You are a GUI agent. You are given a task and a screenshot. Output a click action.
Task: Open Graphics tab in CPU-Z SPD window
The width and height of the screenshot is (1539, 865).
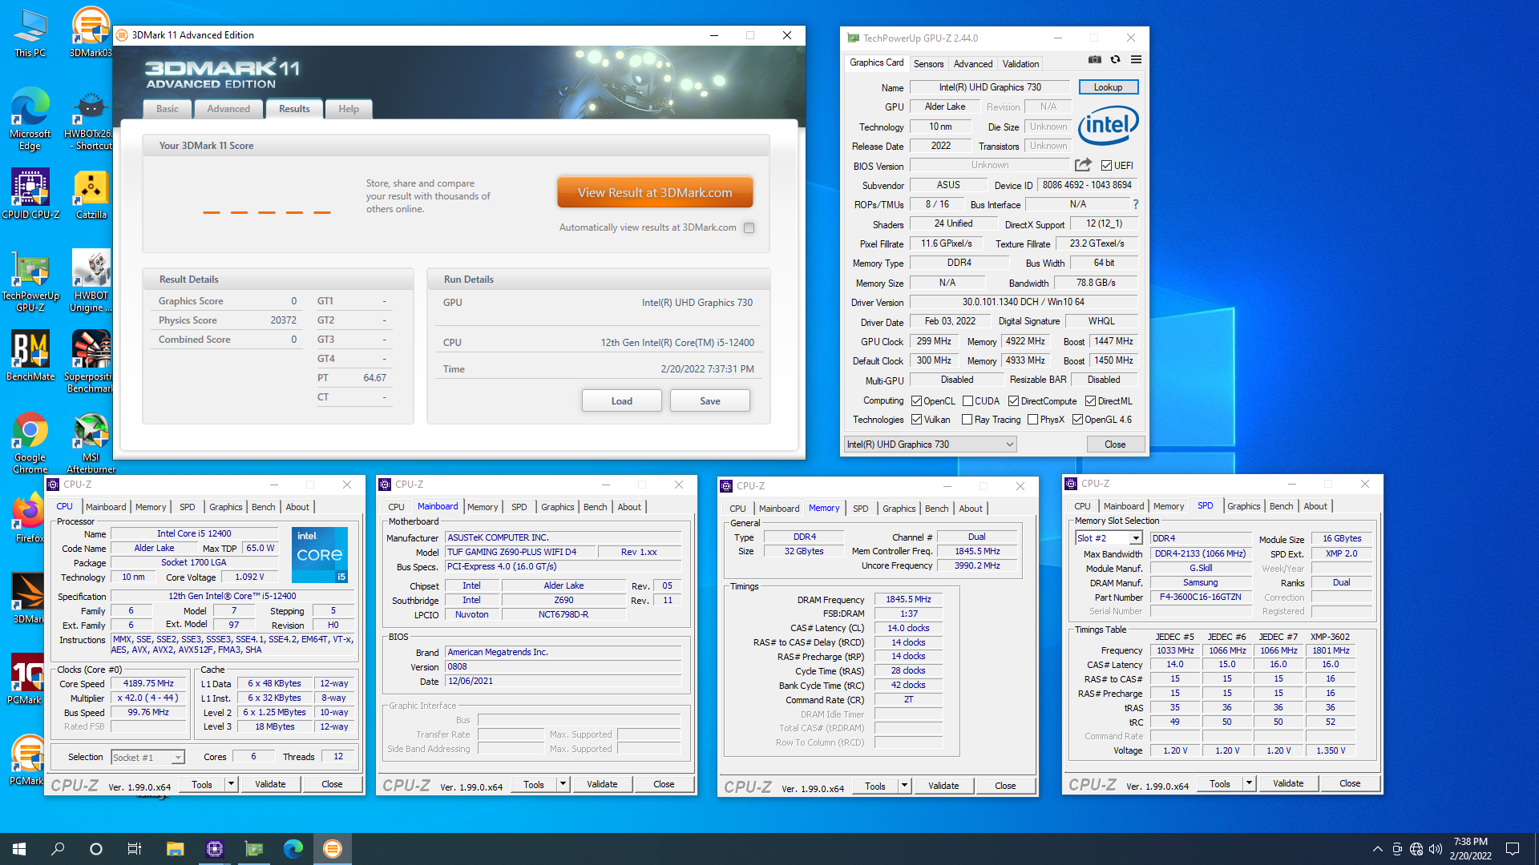(1243, 506)
